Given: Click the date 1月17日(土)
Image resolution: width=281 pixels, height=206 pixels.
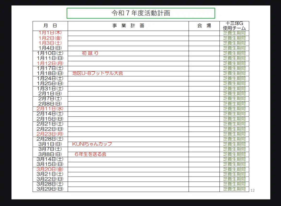Looking at the screenshot, I should click(x=50, y=68).
